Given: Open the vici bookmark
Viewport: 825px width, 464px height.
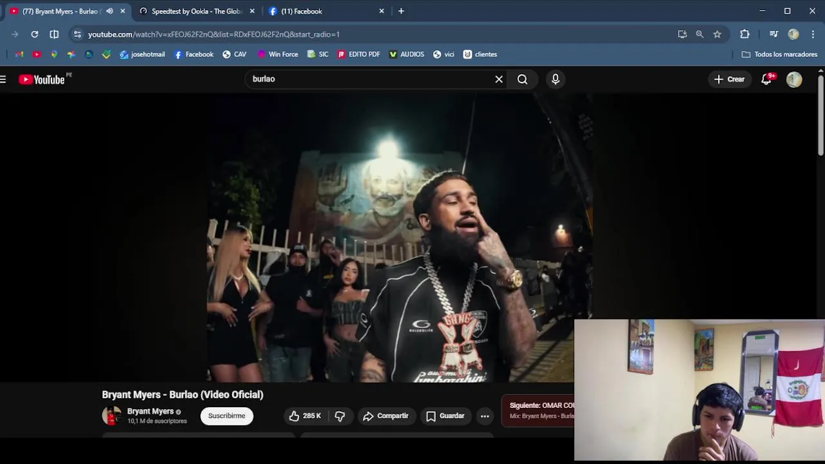Looking at the screenshot, I should tap(443, 54).
